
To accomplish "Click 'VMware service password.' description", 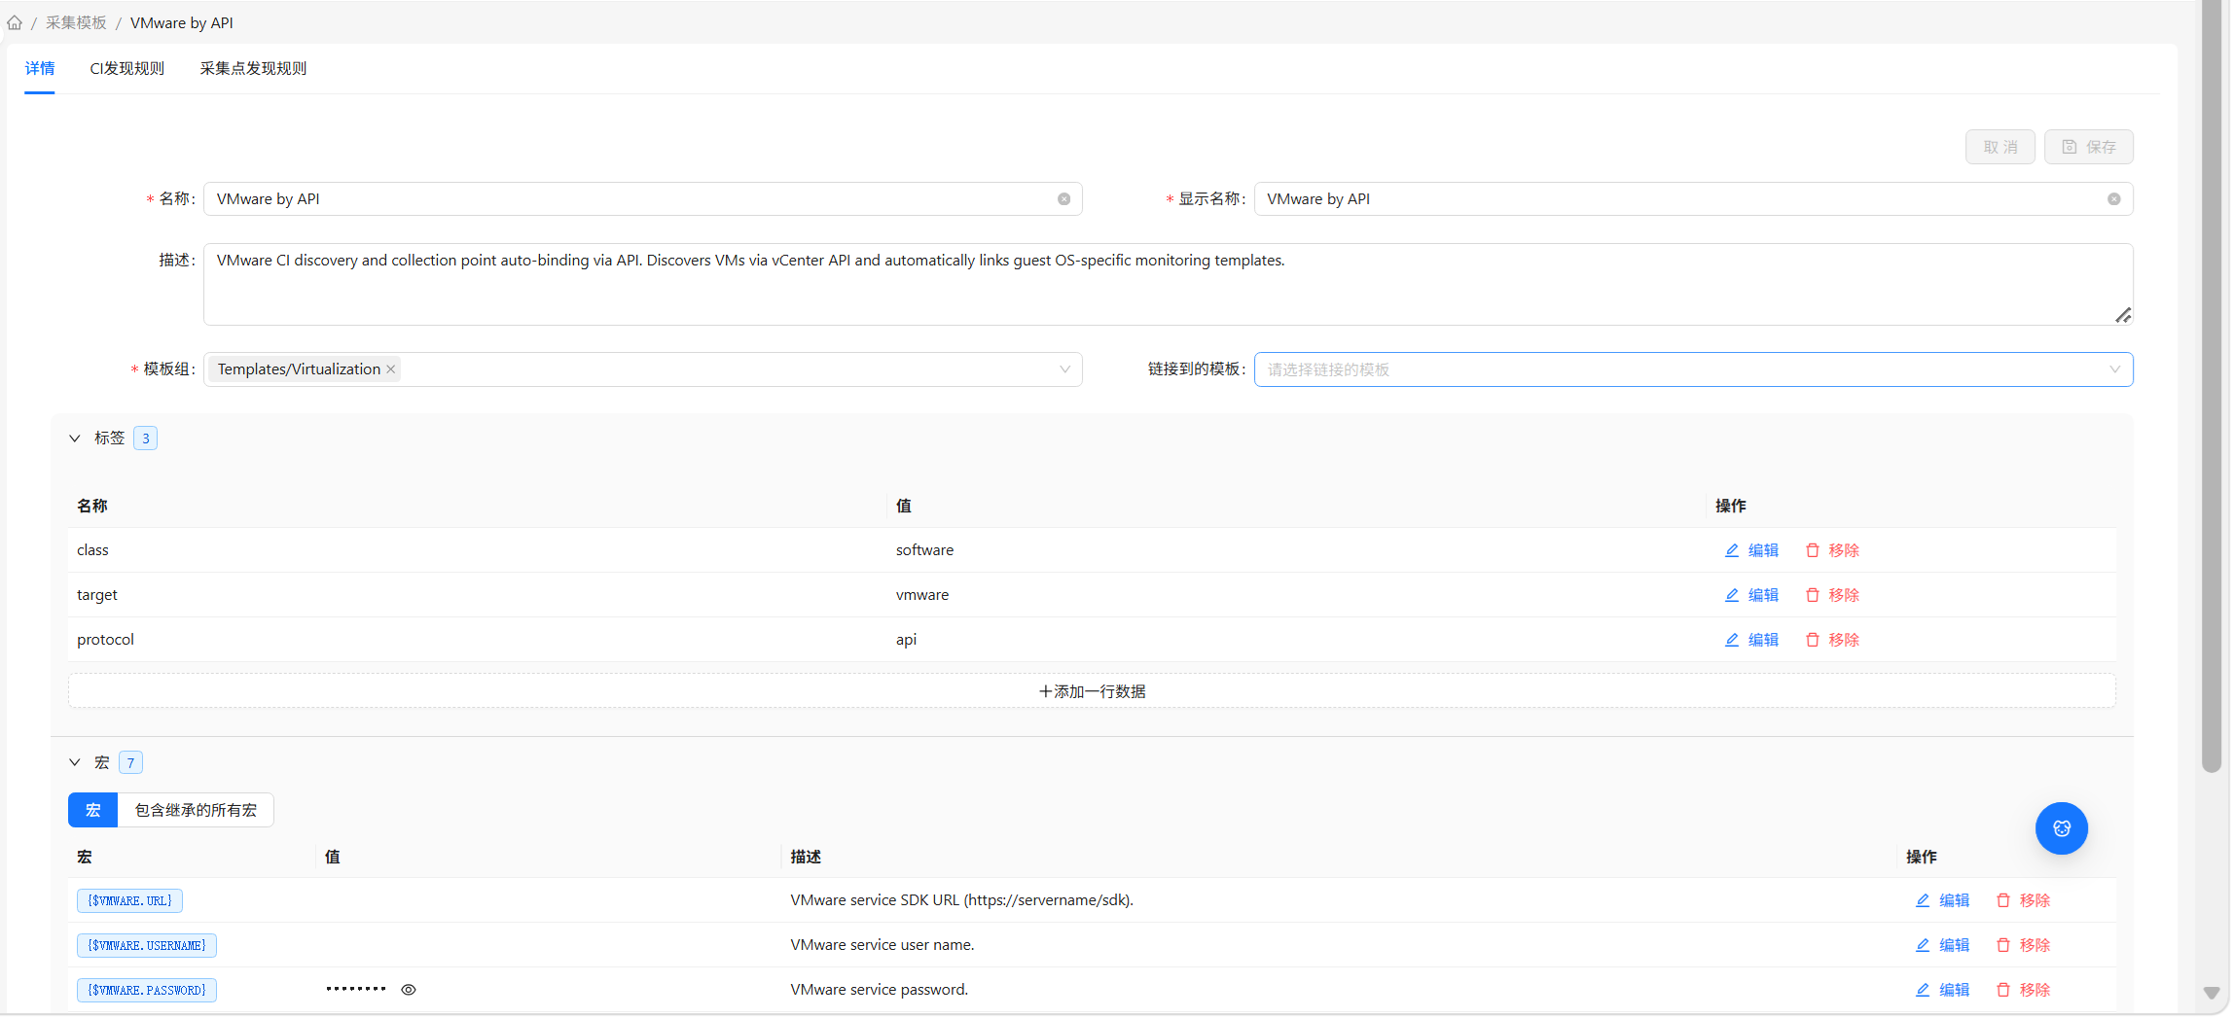I will 879,990.
